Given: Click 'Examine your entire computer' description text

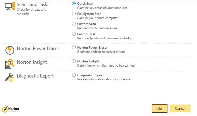Looking at the screenshot, I should 98,18.
